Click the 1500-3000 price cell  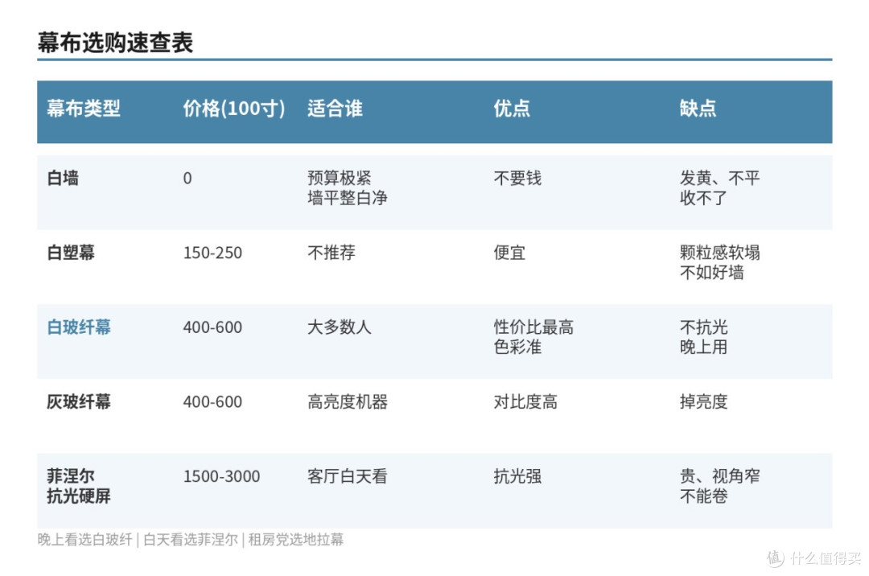[x=221, y=476]
